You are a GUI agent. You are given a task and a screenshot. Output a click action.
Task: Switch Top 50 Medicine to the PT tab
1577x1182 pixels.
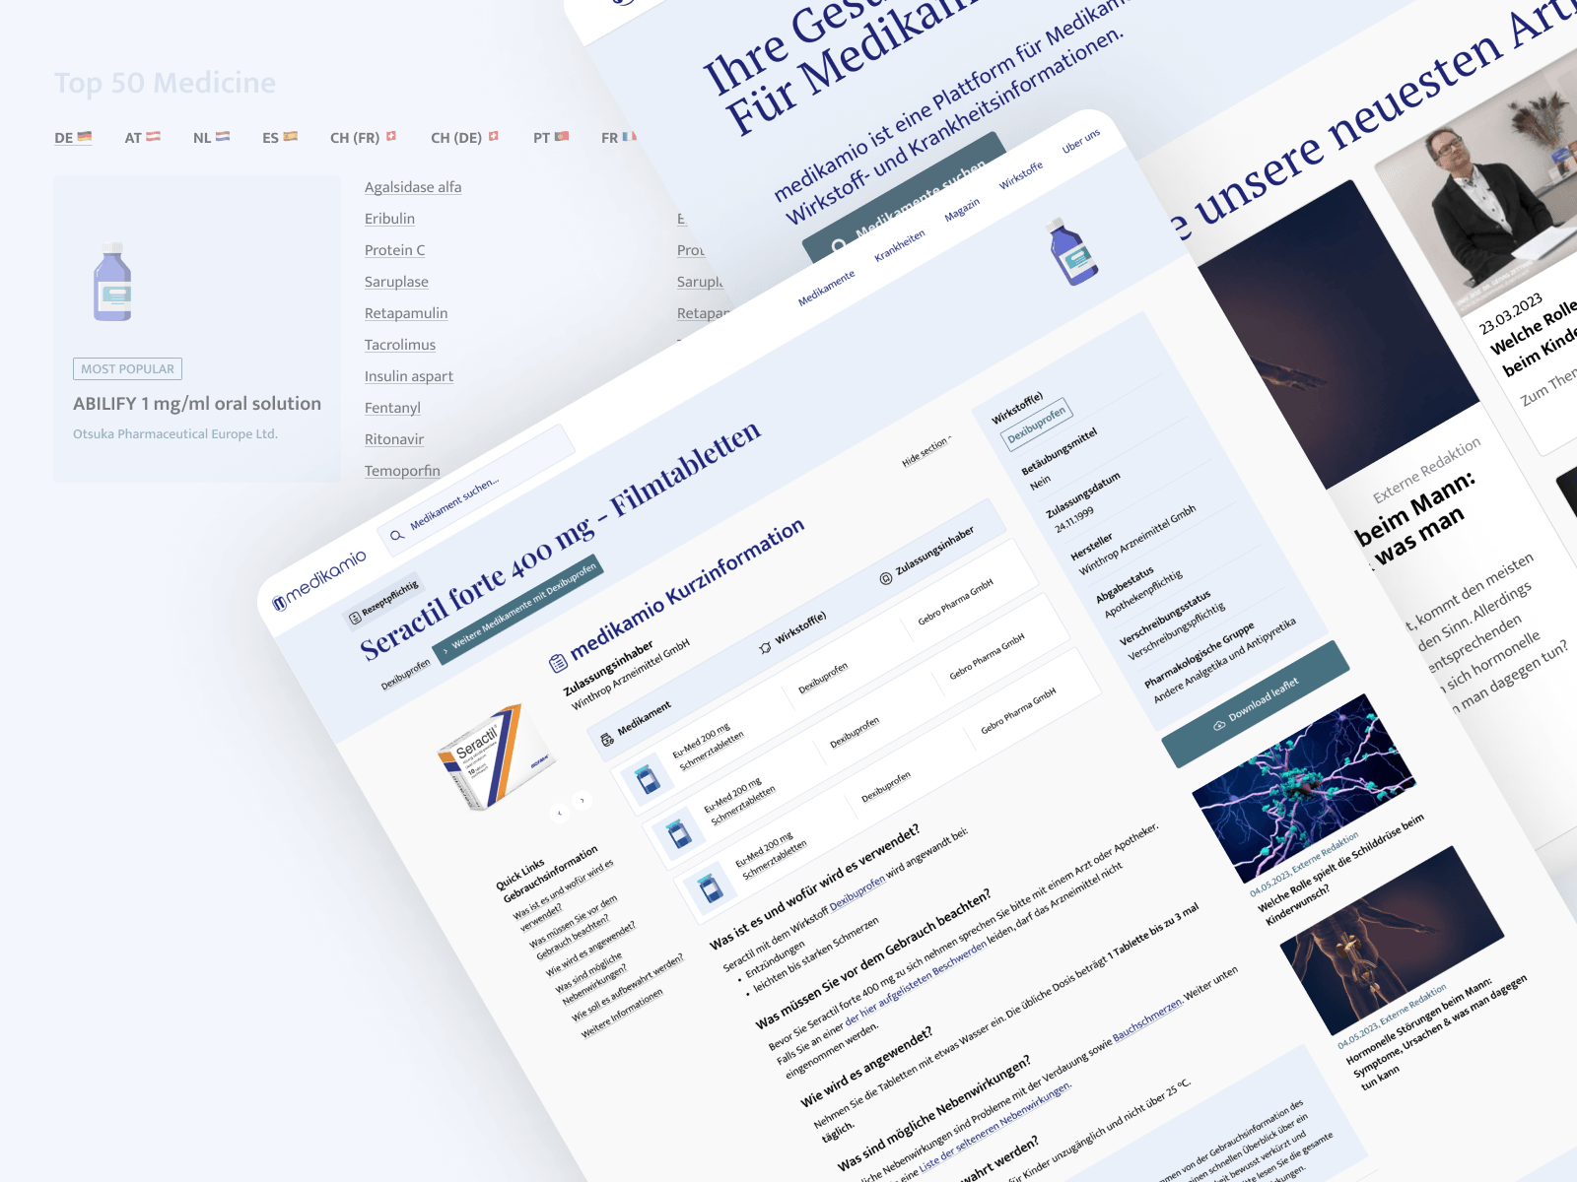[x=551, y=138]
